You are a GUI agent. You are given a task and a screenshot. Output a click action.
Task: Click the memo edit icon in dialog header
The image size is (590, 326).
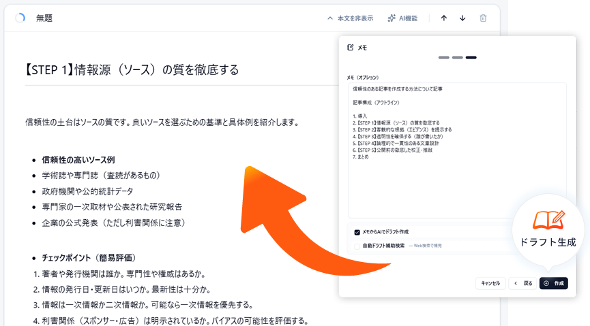coord(351,47)
